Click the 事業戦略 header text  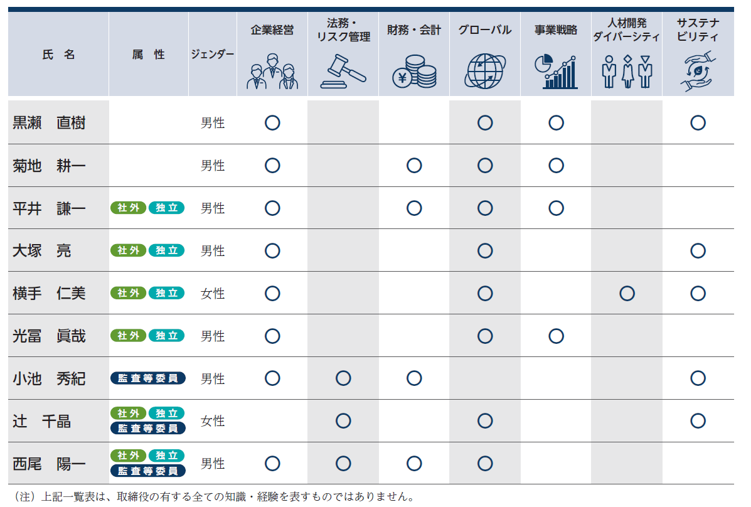pos(556,29)
